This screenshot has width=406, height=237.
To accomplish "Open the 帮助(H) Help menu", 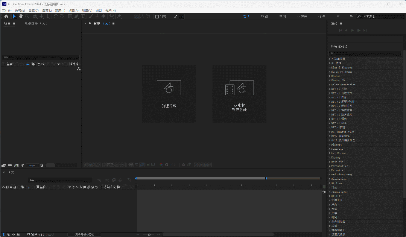I will (111, 11).
